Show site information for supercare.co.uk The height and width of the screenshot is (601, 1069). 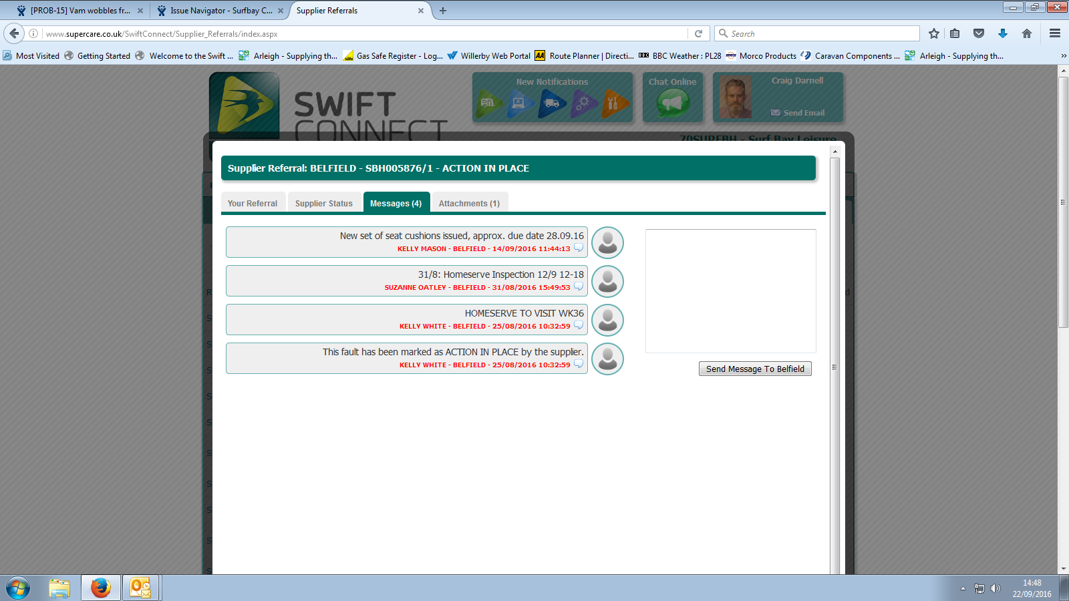coord(33,33)
